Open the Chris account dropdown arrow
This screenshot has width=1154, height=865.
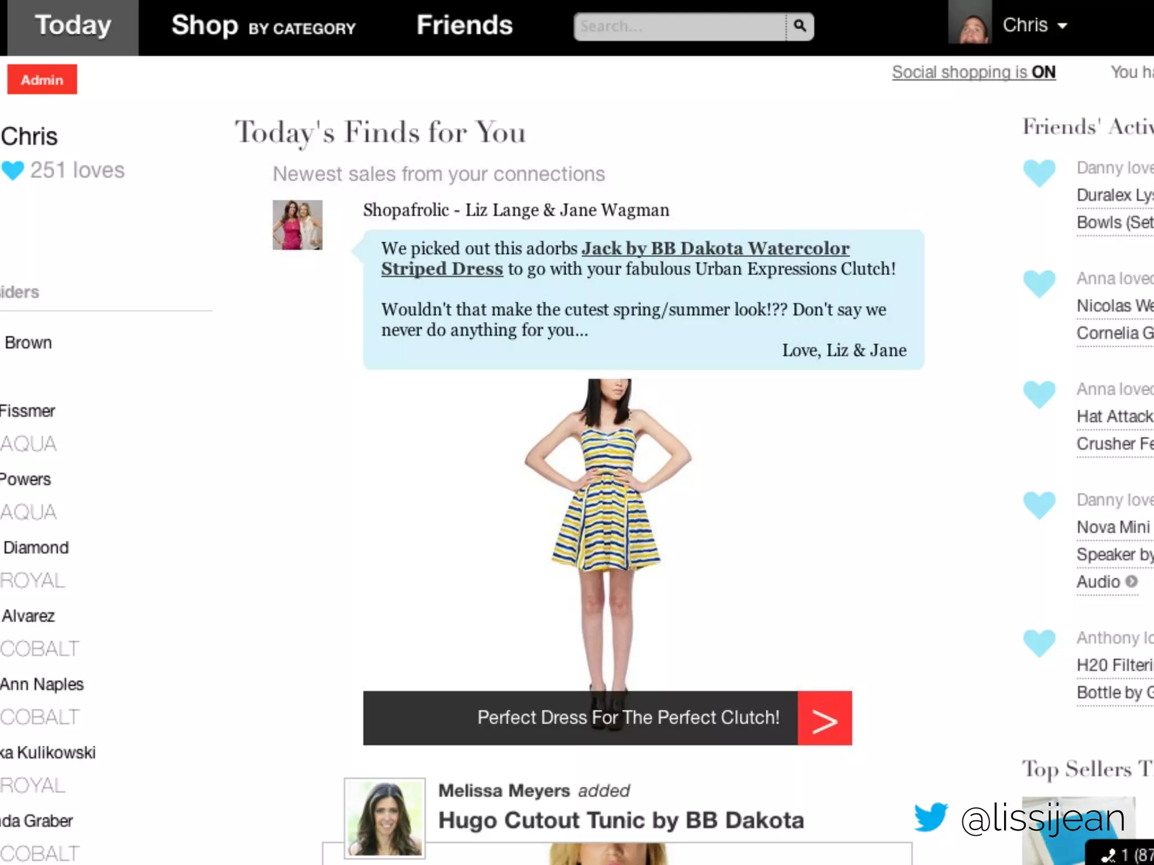[1063, 26]
